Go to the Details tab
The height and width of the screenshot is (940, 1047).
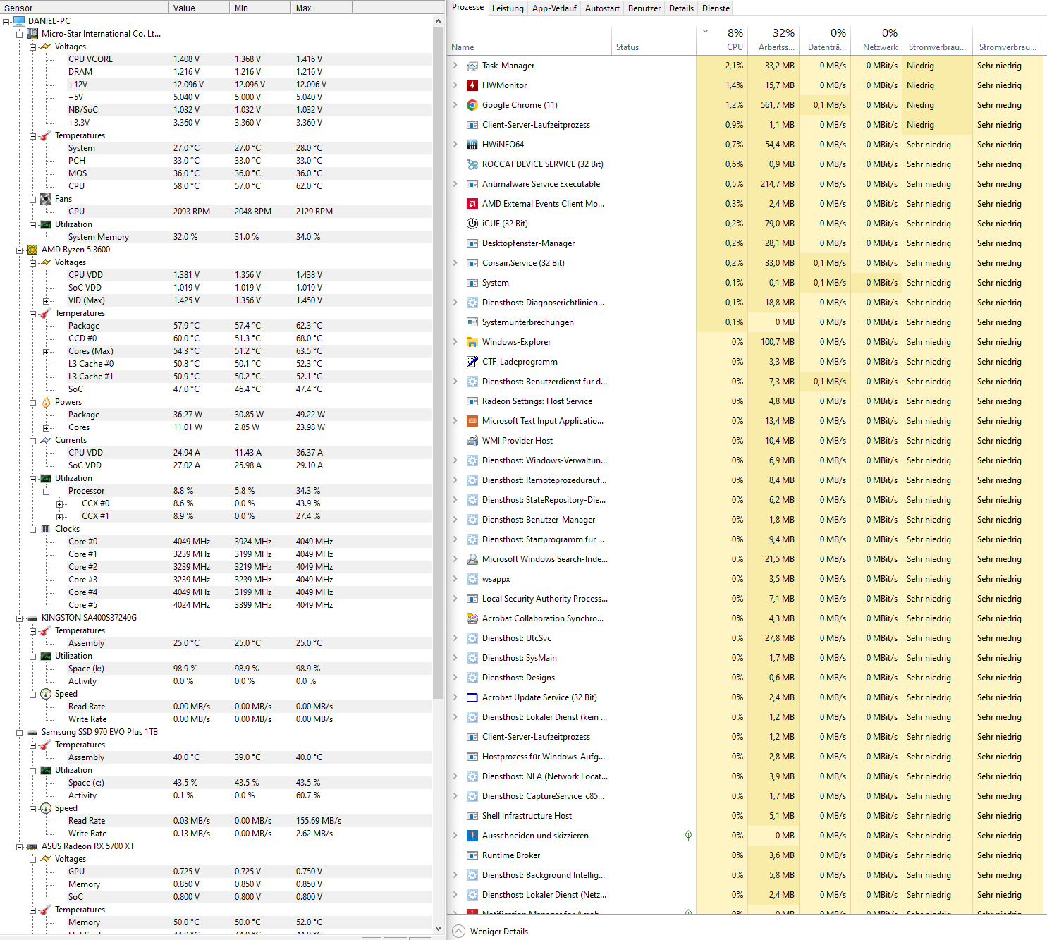click(x=681, y=8)
